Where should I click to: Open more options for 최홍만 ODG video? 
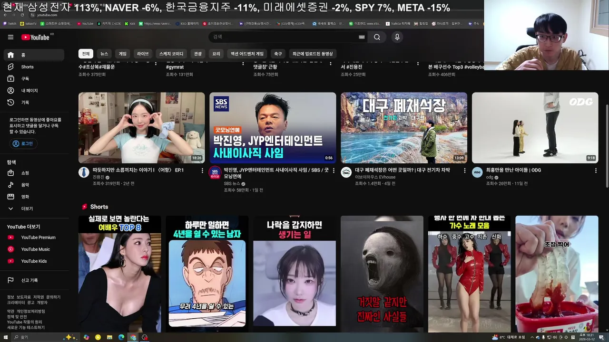(x=596, y=171)
